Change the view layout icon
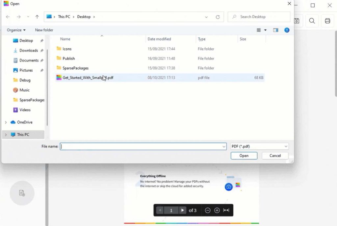 (x=259, y=30)
